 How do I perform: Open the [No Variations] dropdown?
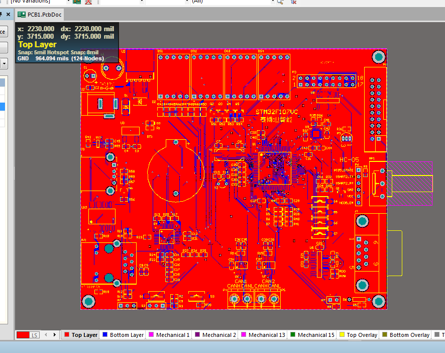tap(69, 2)
